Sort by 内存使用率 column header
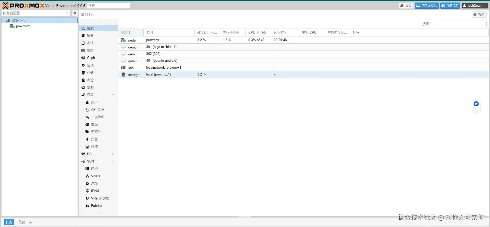Viewport: 490px width, 227px height. (233, 33)
